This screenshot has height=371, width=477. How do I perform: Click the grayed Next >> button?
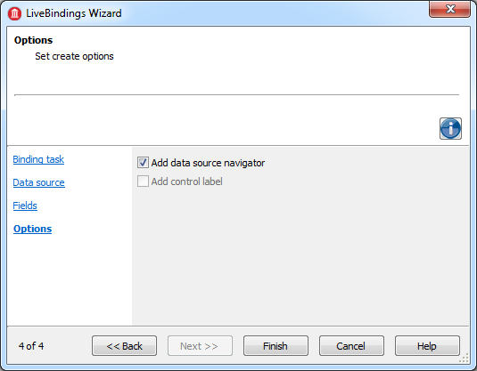200,346
